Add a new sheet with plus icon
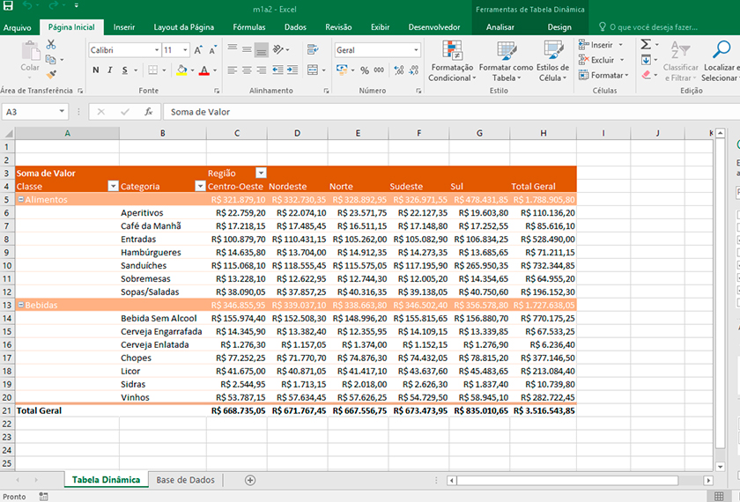Image resolution: width=740 pixels, height=502 pixels. click(250, 480)
